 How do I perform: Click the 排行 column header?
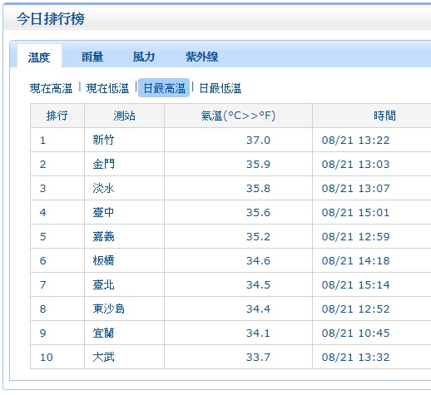pos(57,116)
